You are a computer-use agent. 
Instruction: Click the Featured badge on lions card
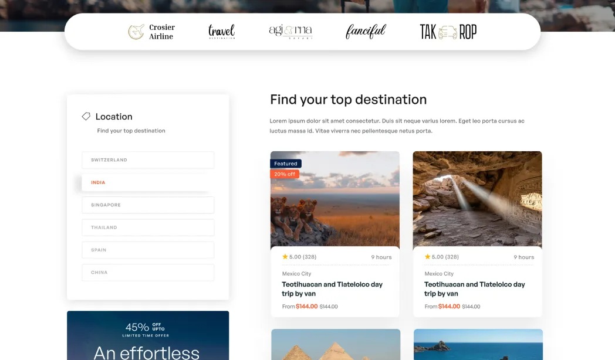pyautogui.click(x=286, y=164)
